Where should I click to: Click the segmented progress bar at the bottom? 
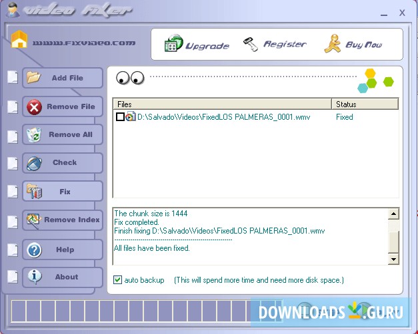147,311
